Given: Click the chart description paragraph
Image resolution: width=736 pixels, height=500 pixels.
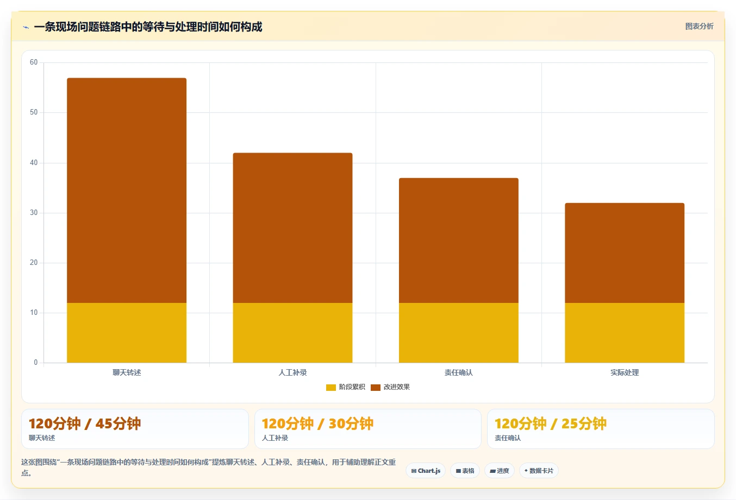Looking at the screenshot, I should 209,467.
